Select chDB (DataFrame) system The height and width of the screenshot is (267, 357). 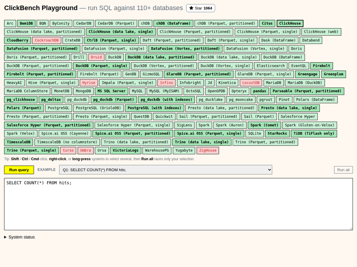(173, 23)
